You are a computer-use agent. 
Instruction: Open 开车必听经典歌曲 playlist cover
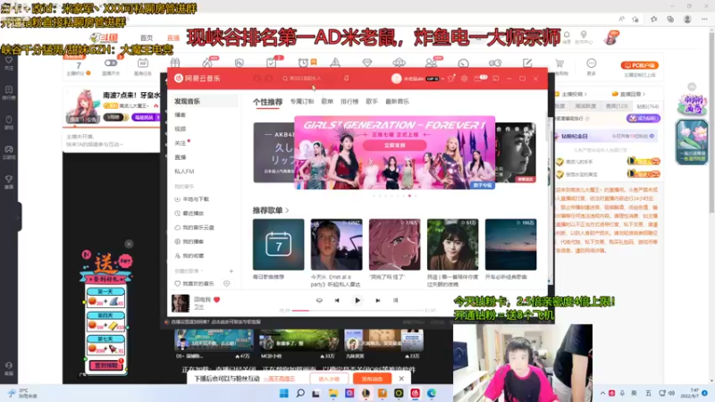[x=510, y=244]
